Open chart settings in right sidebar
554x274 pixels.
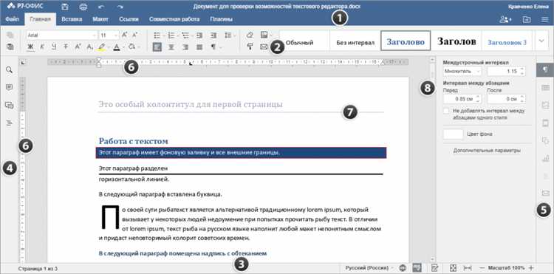tap(545, 158)
